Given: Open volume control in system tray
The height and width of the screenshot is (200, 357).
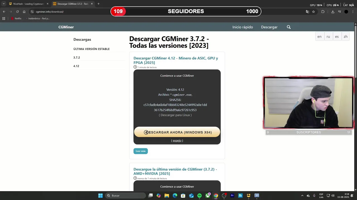Looking at the screenshot, I should tap(333, 196).
